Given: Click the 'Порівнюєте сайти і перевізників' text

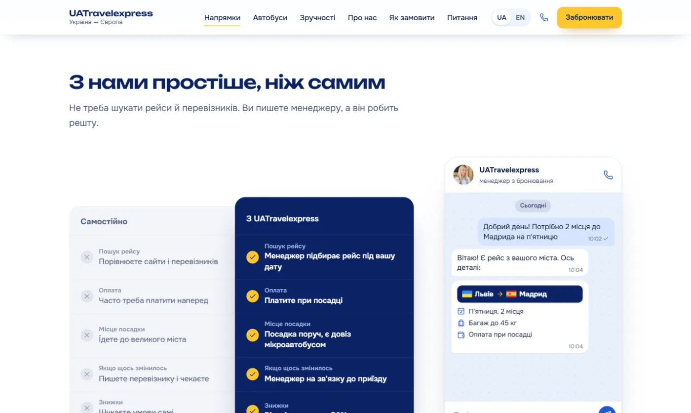Looking at the screenshot, I should click(158, 261).
